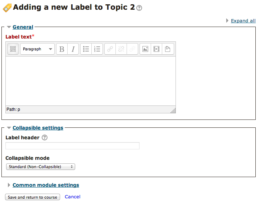Click the Cancel link
The height and width of the screenshot is (203, 264).
click(x=73, y=197)
